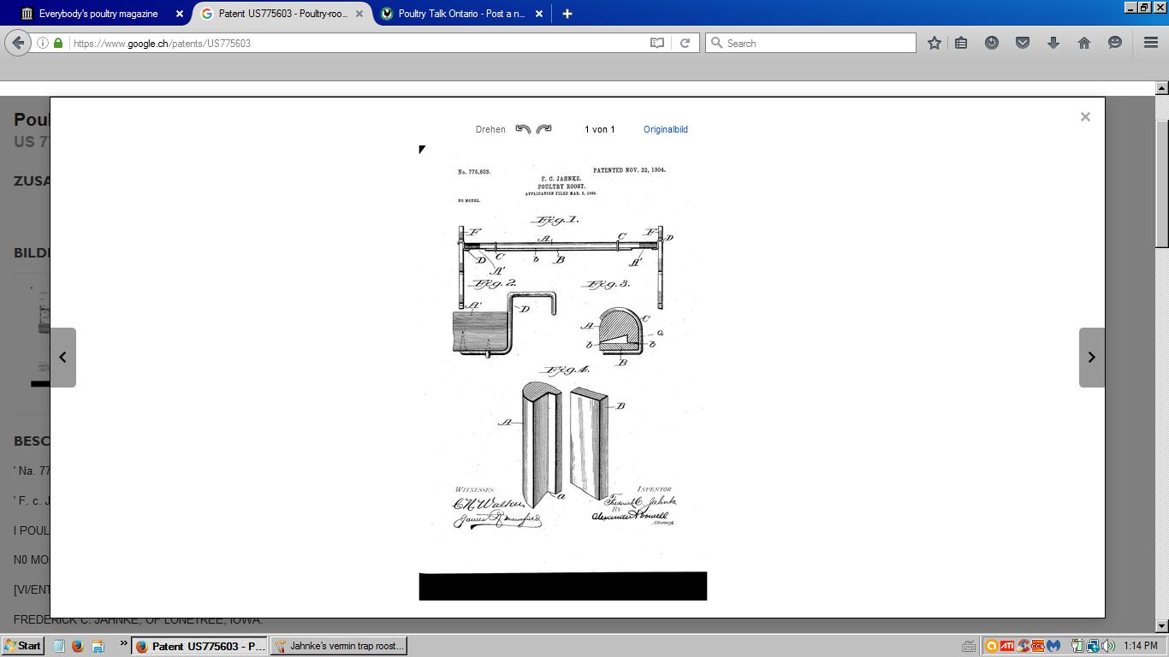Viewport: 1169px width, 657px height.
Task: Bookmark this page with the star icon
Action: point(934,43)
